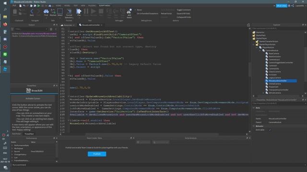Select highlighted MouseLockController in Explorer

click(281, 81)
